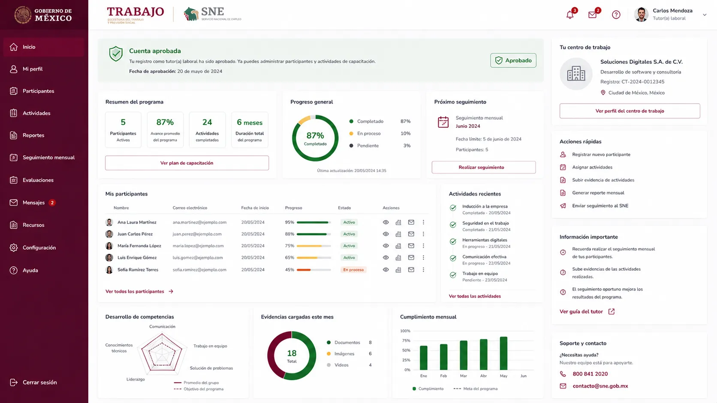This screenshot has width=717, height=403.
Task: Click eye icon for María Fernanda López
Action: [x=386, y=246]
